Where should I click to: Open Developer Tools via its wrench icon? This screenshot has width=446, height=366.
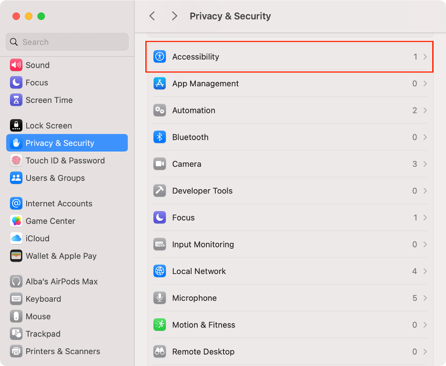click(x=161, y=191)
